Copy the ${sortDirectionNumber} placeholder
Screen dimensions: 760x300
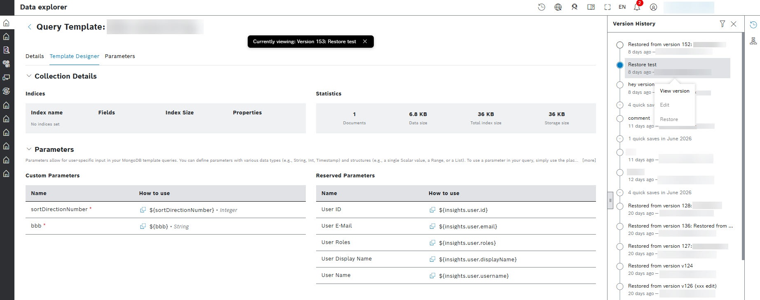point(143,210)
